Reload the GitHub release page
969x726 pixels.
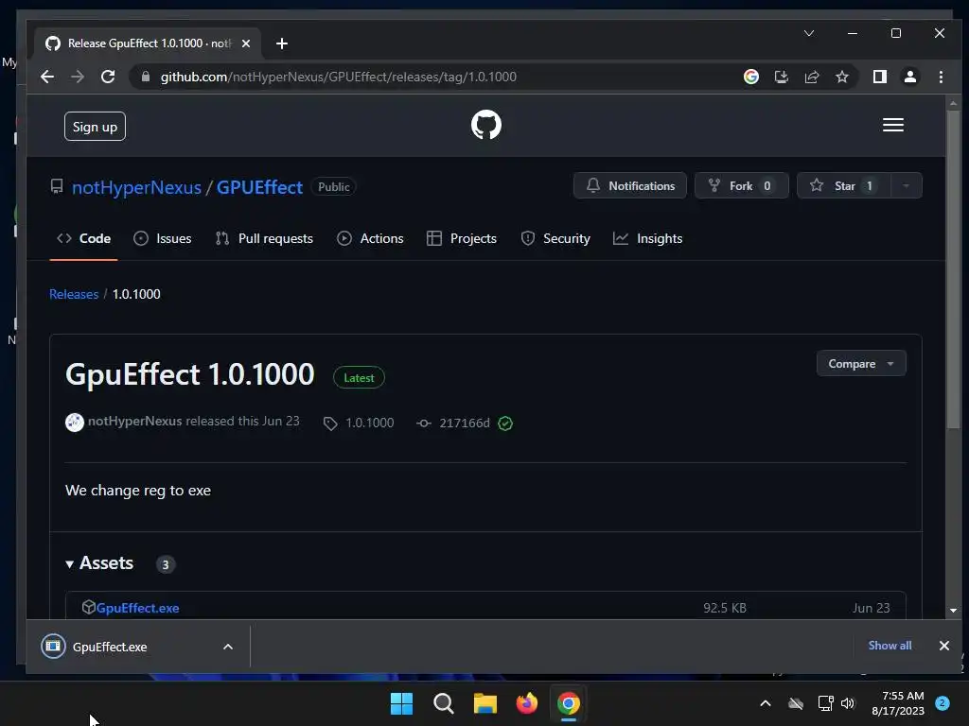tap(108, 77)
